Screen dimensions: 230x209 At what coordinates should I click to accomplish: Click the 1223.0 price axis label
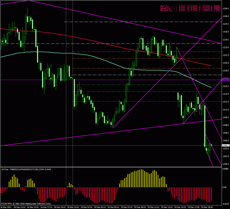[x=226, y=47]
